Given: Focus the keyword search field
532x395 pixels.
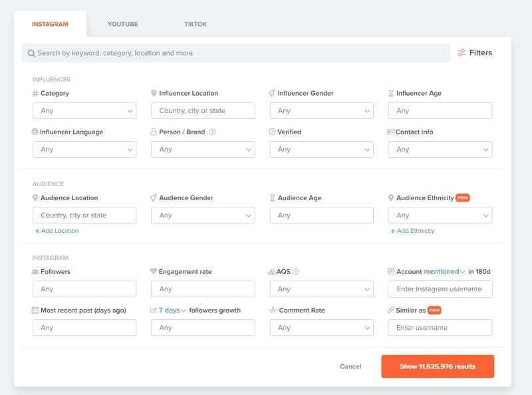Looking at the screenshot, I should coord(236,53).
